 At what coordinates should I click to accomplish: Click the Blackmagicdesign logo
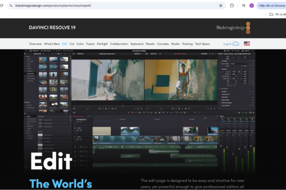233,28
